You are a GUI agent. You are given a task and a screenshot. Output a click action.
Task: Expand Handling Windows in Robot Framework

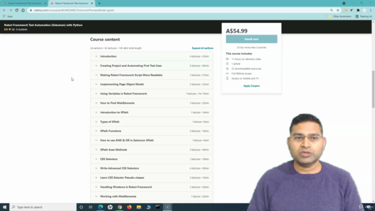[x=152, y=187]
